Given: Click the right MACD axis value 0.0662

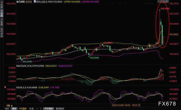Looking at the screenshot, I should tap(173, 68).
